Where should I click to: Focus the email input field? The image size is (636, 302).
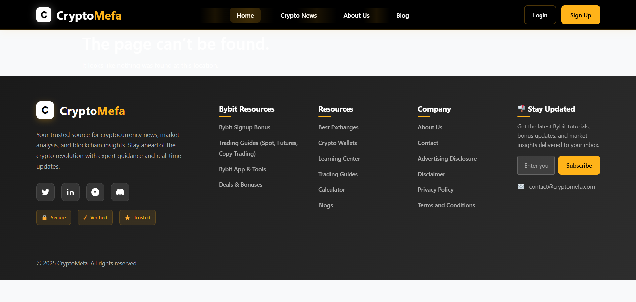[x=536, y=165]
